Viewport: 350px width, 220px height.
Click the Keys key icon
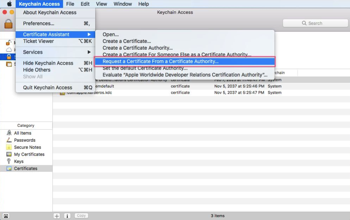(x=9, y=161)
